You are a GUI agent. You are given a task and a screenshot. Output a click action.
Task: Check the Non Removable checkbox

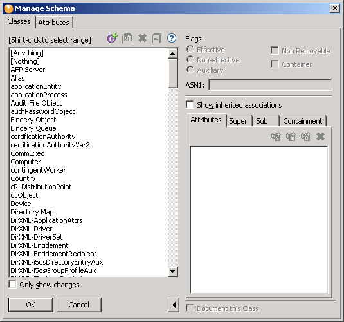(275, 50)
